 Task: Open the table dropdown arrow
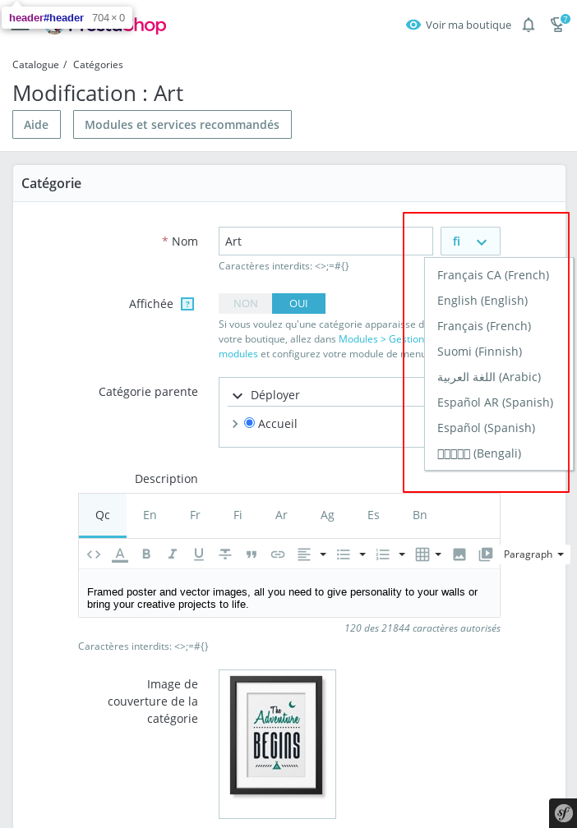pyautogui.click(x=438, y=554)
